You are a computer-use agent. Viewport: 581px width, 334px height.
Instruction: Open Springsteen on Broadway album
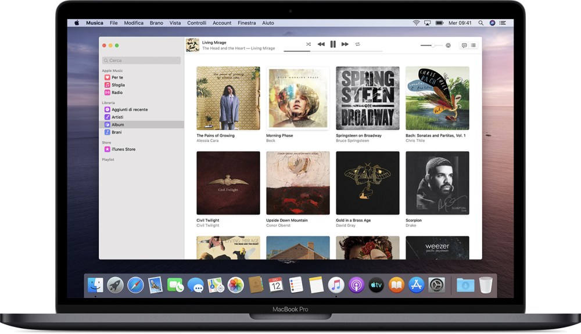368,98
